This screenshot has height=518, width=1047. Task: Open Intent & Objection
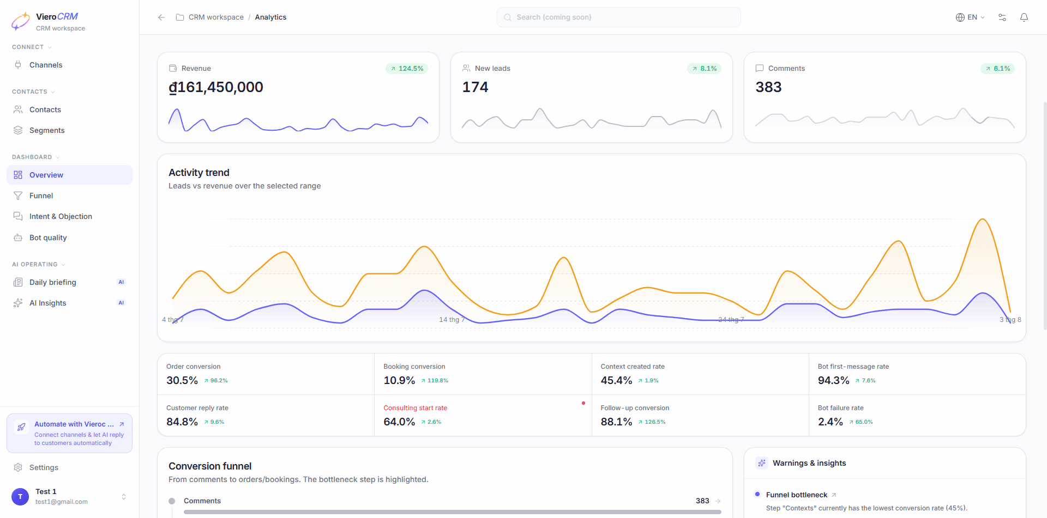pyautogui.click(x=69, y=216)
